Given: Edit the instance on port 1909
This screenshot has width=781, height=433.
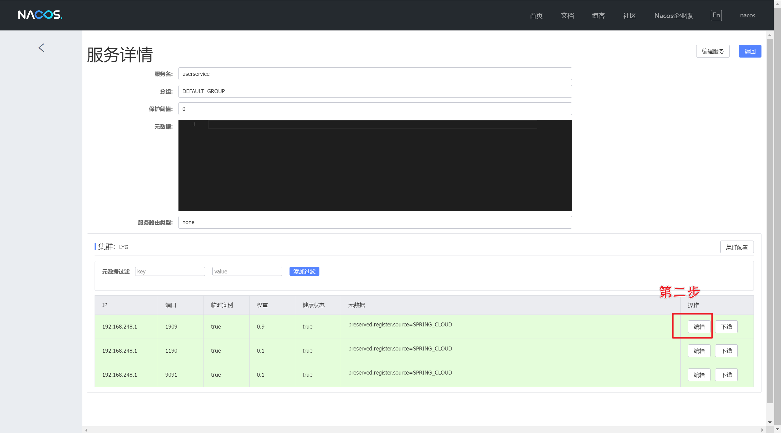Looking at the screenshot, I should click(699, 327).
